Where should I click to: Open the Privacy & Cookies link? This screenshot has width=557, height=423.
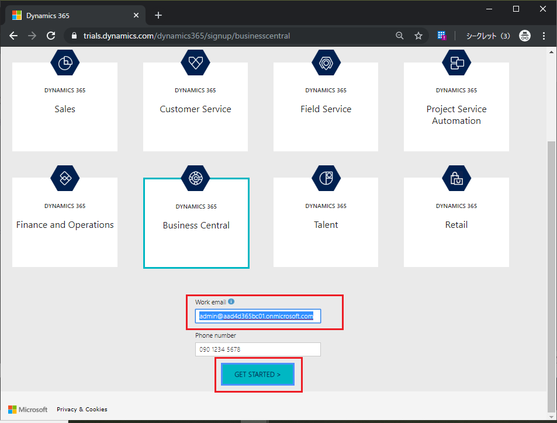pyautogui.click(x=82, y=409)
